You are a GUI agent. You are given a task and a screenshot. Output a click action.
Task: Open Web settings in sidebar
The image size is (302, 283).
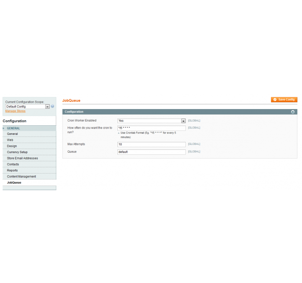pos(29,140)
